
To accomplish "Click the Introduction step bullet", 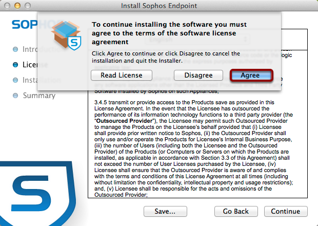I will 15,49.
